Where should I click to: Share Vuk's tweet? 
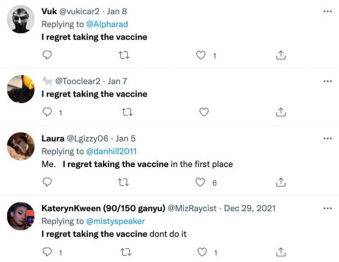point(281,55)
